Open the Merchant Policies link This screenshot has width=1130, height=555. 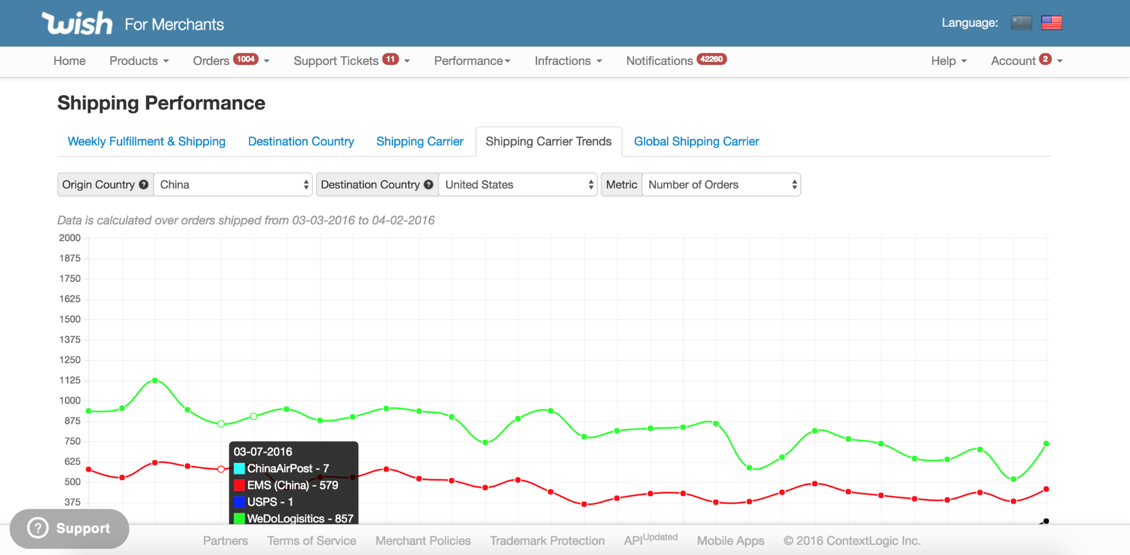(423, 541)
